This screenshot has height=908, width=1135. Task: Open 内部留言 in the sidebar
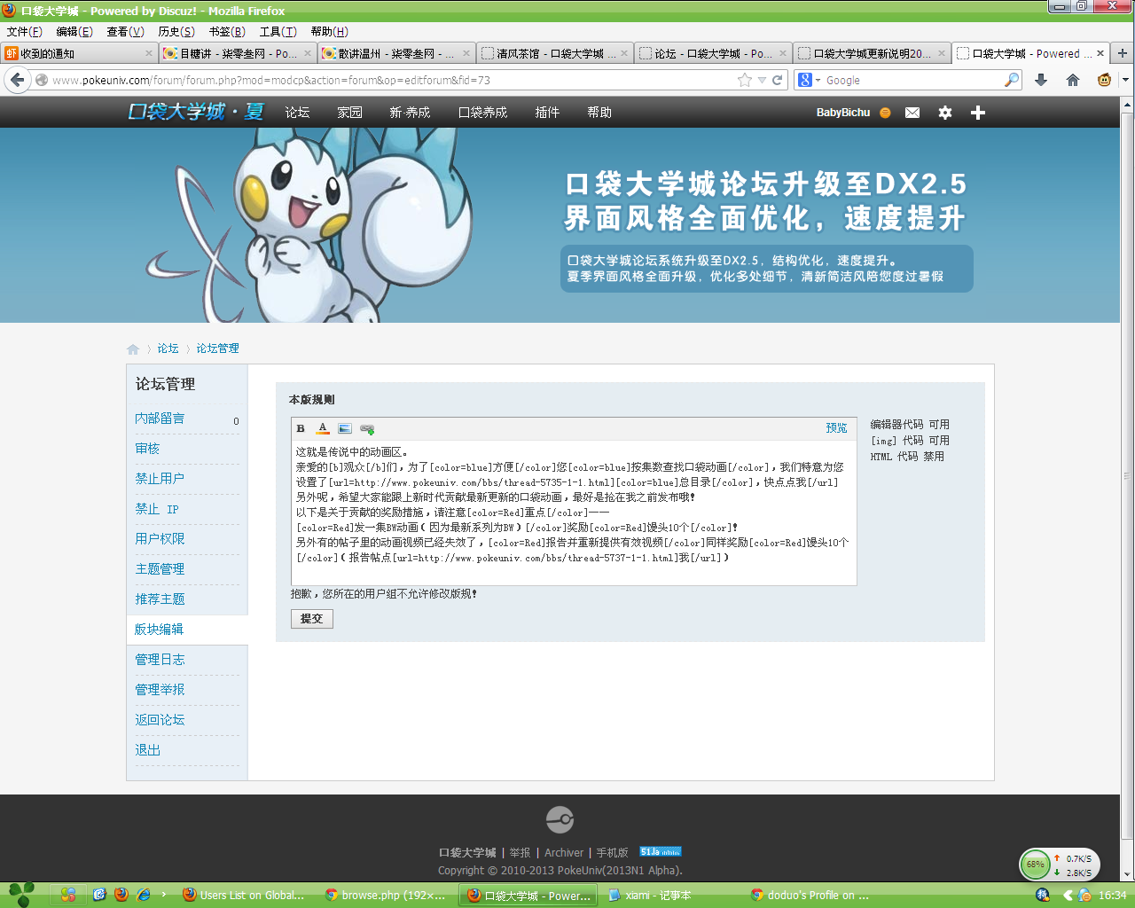tap(160, 419)
